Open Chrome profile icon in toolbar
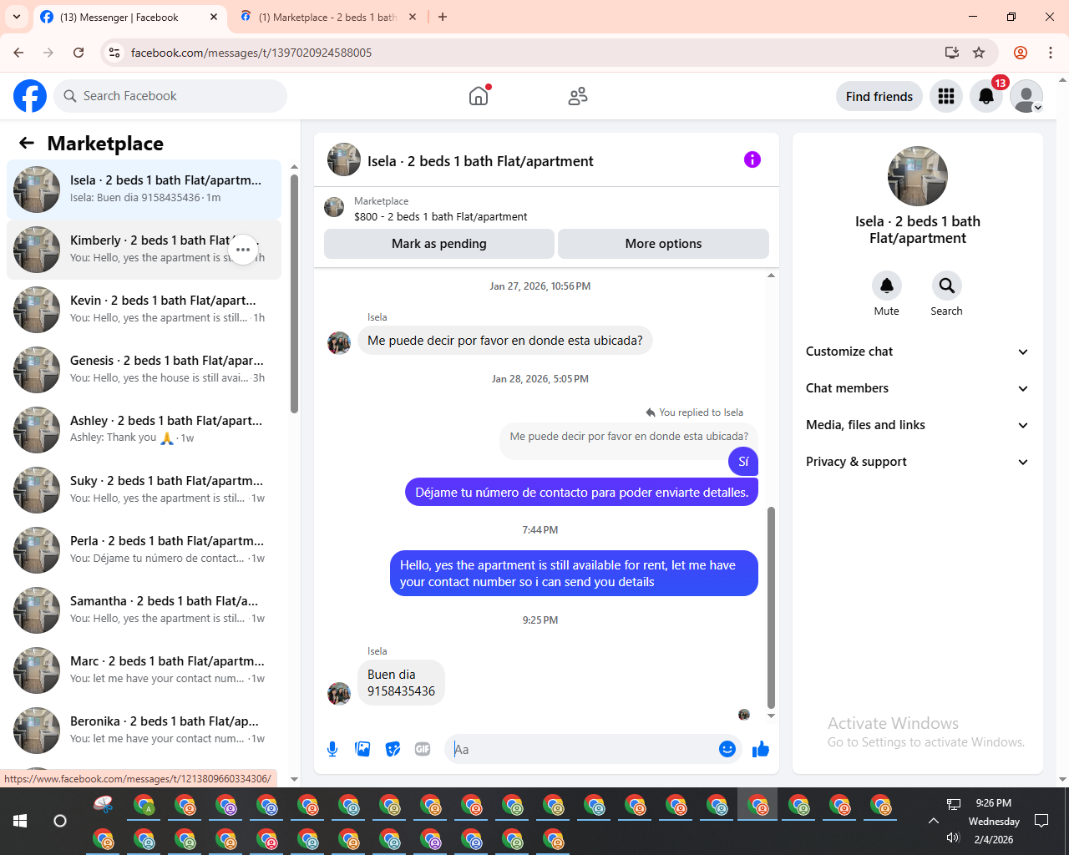Screen dimensions: 1069x855 [1021, 53]
